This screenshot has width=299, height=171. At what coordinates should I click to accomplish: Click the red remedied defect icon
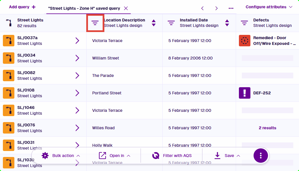(245, 41)
